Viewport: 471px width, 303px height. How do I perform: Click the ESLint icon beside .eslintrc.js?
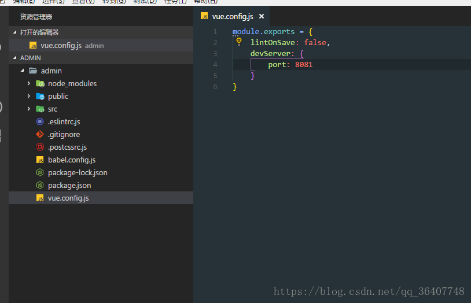pos(40,121)
